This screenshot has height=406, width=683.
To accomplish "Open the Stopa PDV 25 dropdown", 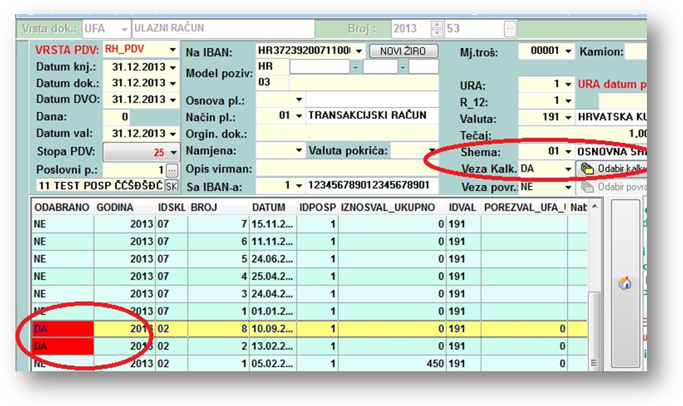I will pos(173,152).
